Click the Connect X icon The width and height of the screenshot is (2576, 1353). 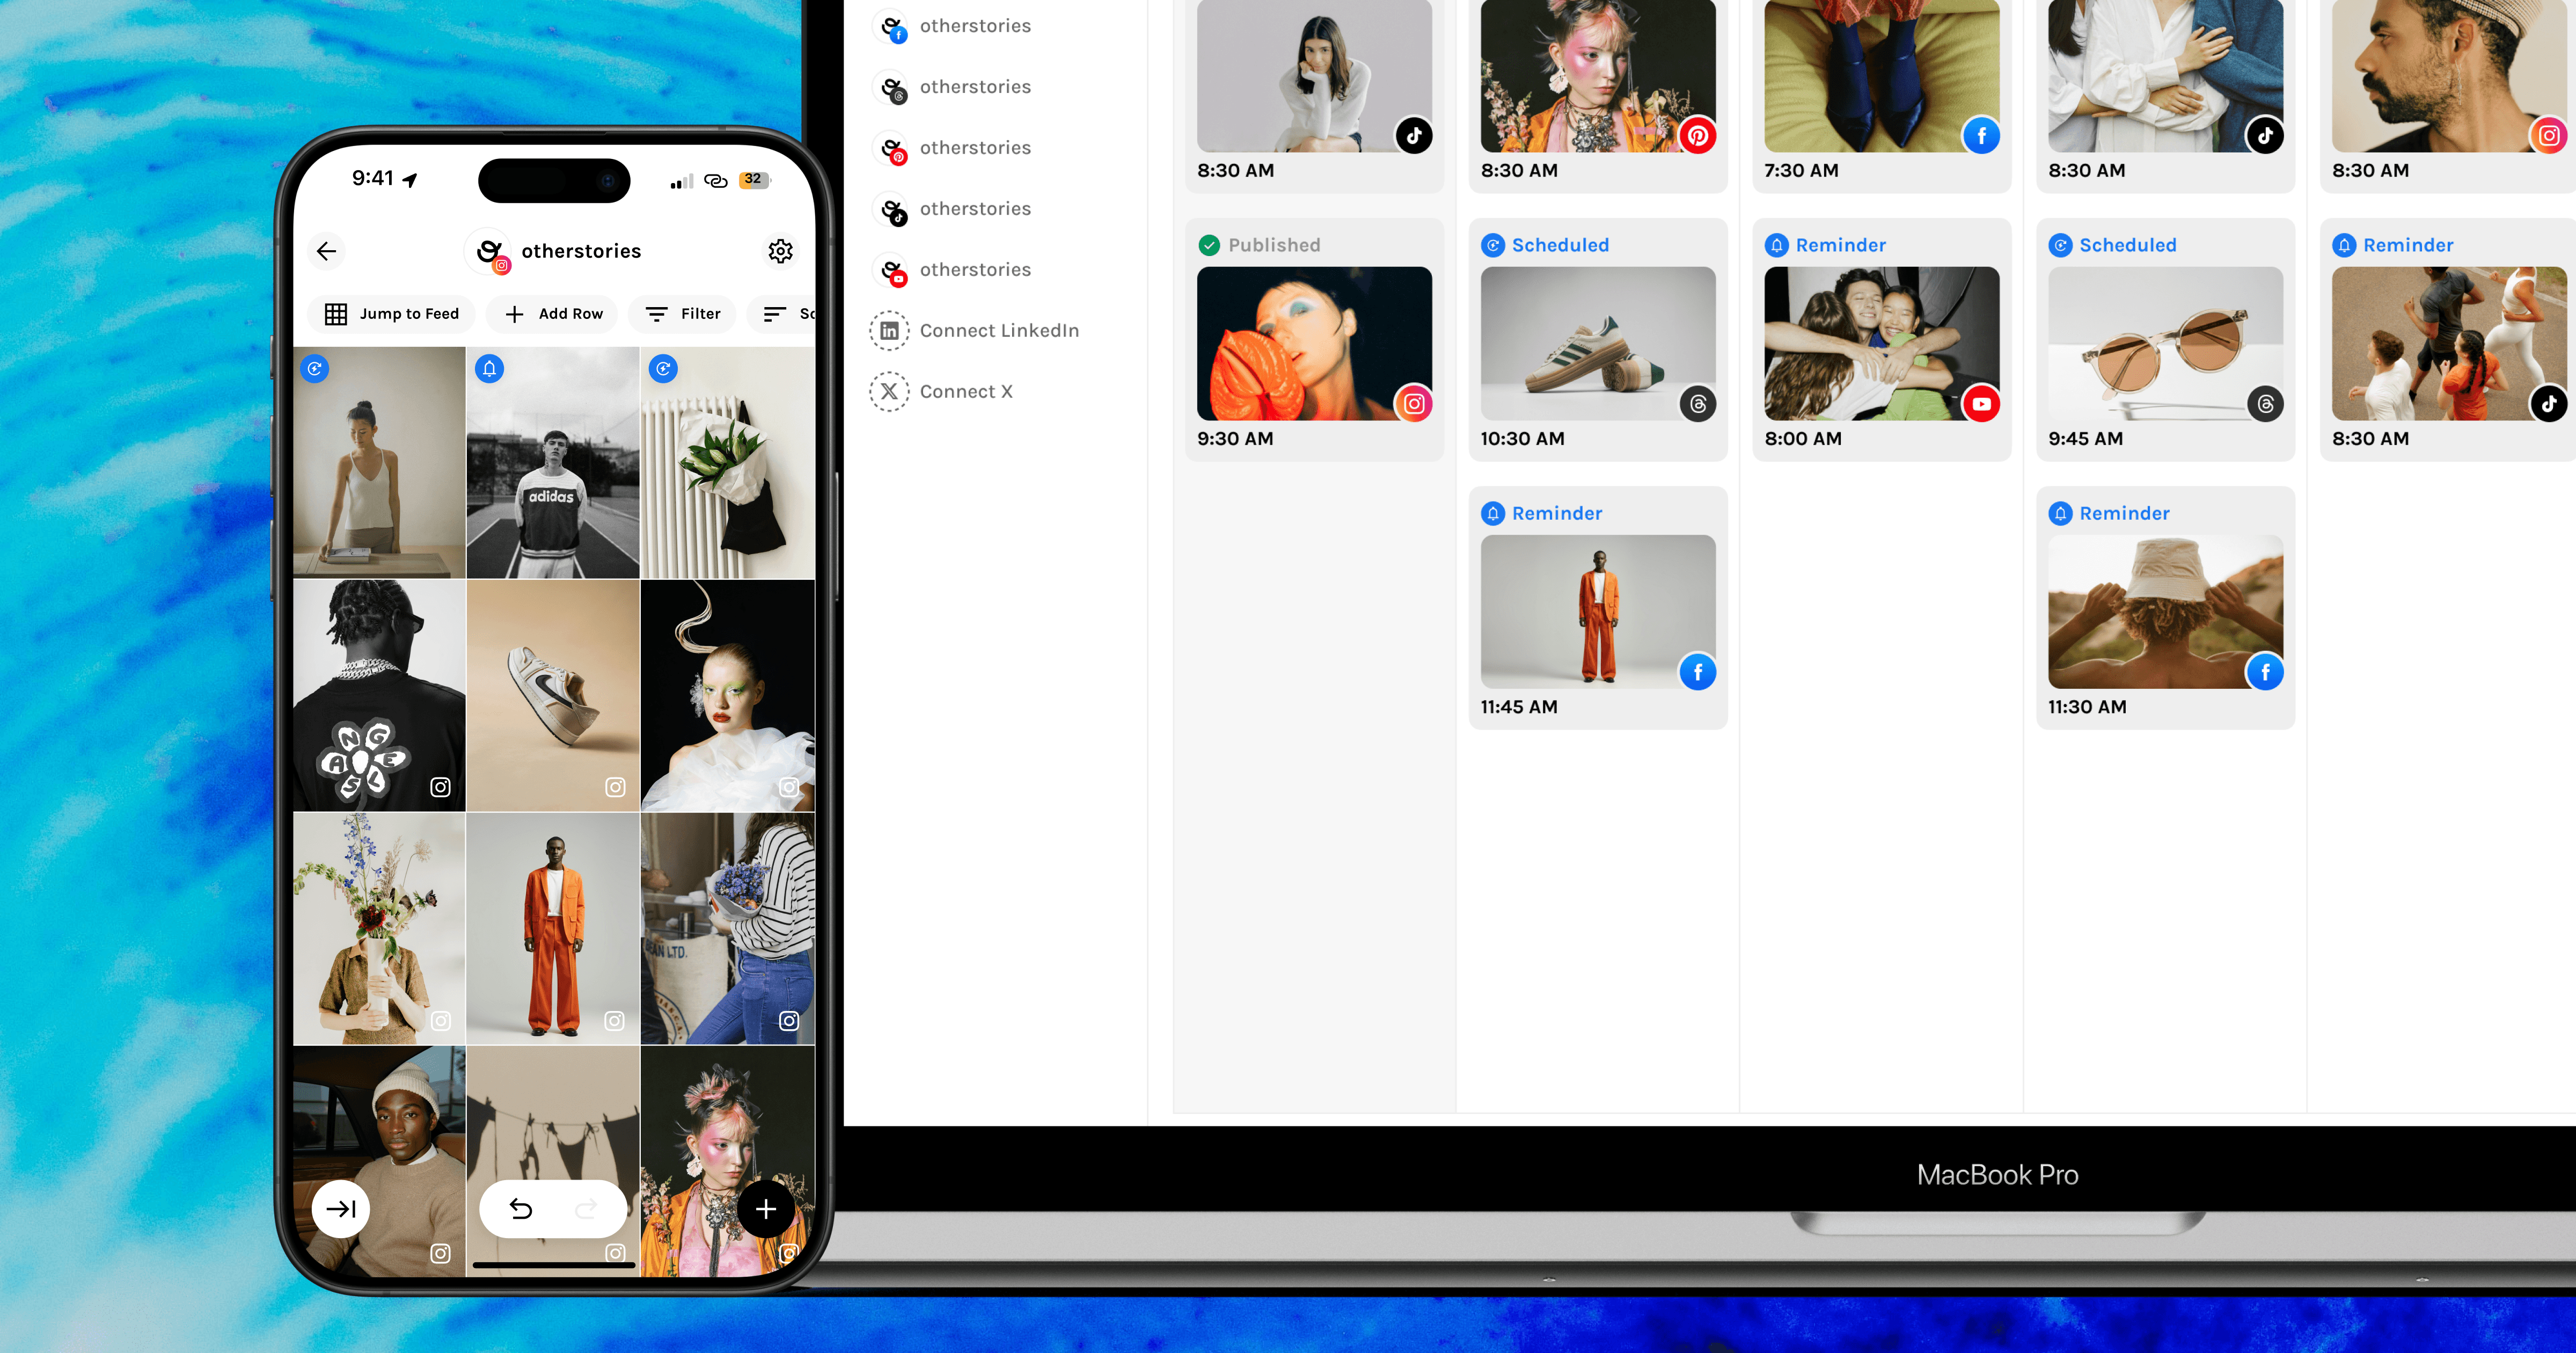(889, 392)
